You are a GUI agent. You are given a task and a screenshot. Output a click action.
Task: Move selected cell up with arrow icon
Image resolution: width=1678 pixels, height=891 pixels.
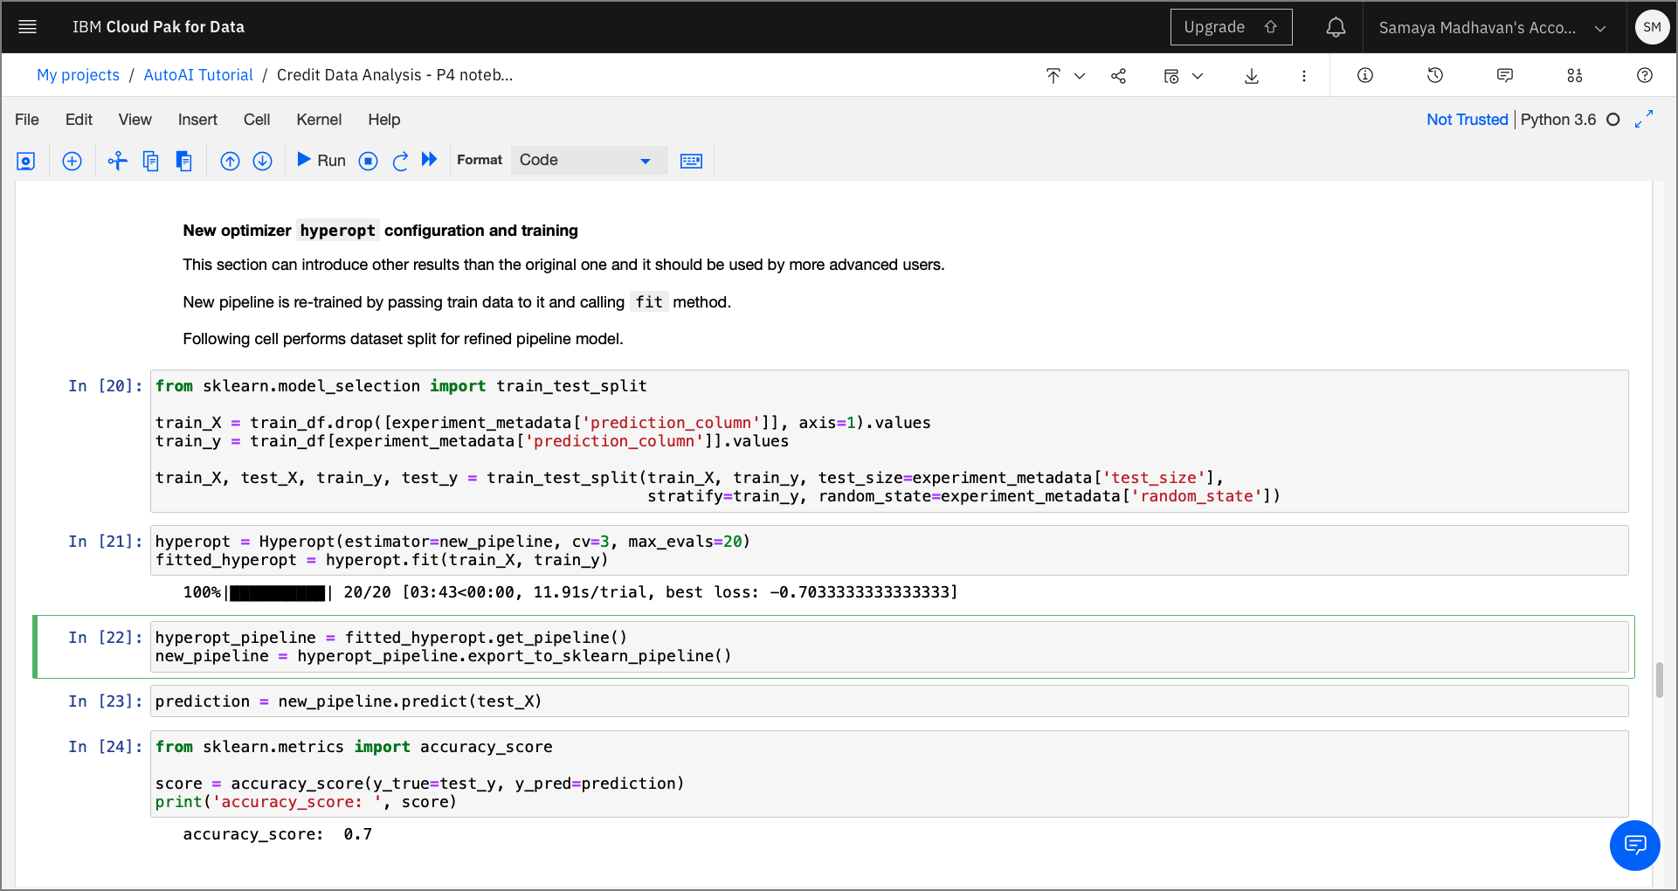(x=230, y=160)
